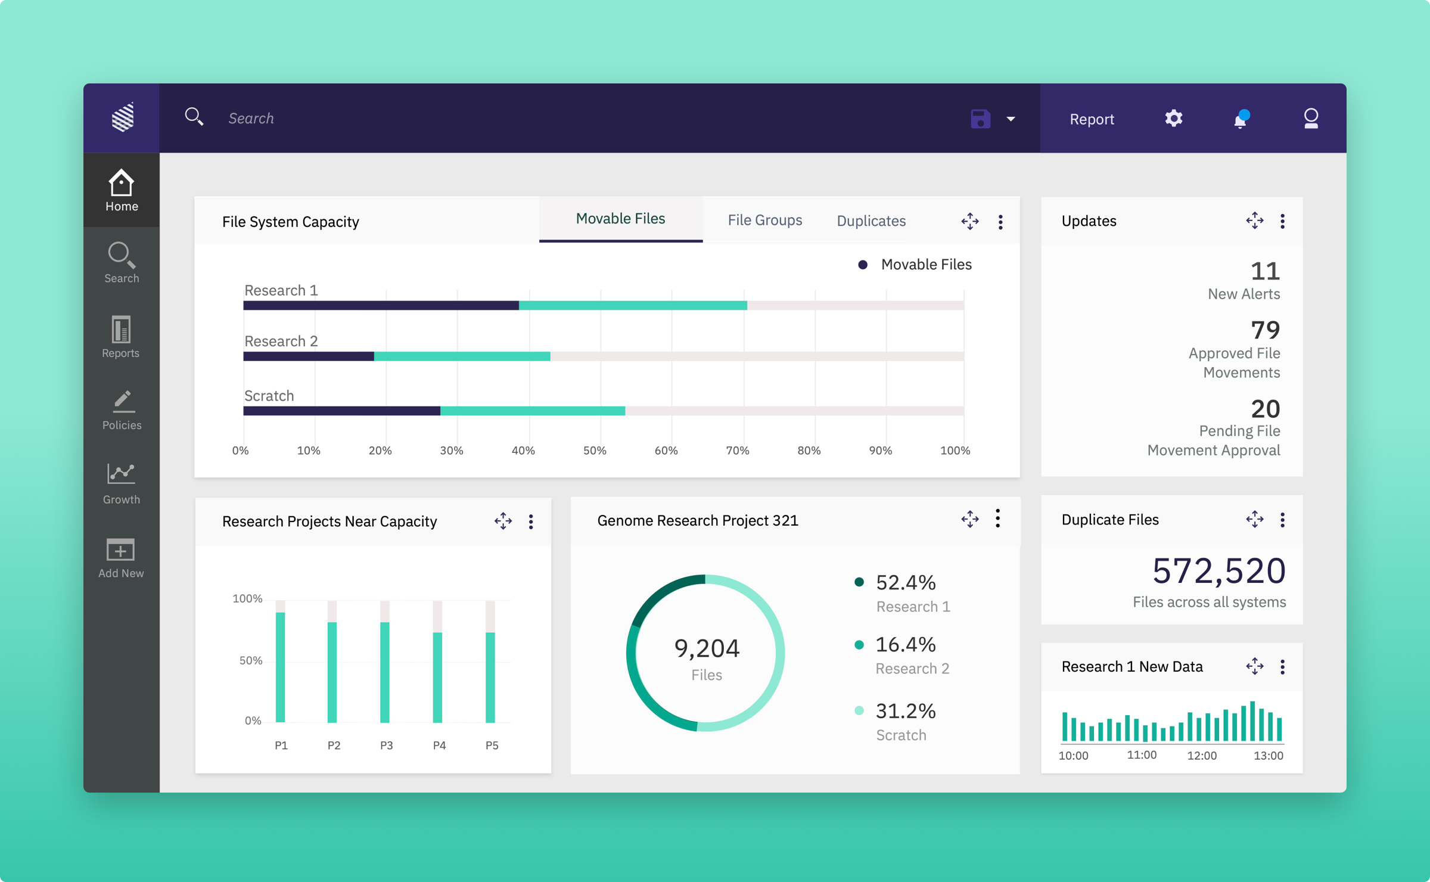The image size is (1430, 882).
Task: Open user profile icon
Action: [1310, 119]
